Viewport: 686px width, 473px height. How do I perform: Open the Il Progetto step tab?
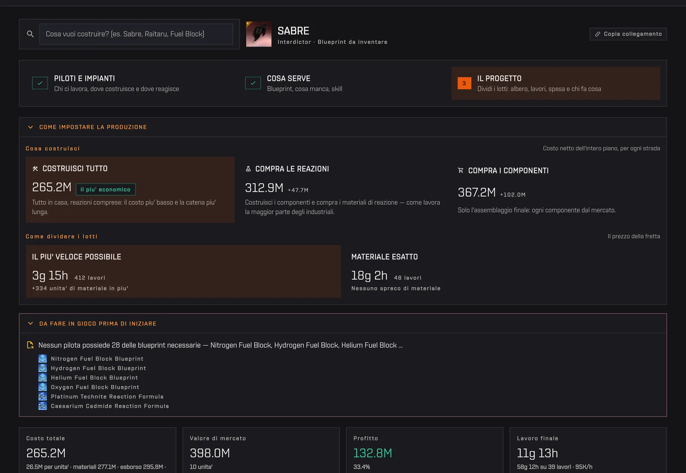(x=556, y=83)
